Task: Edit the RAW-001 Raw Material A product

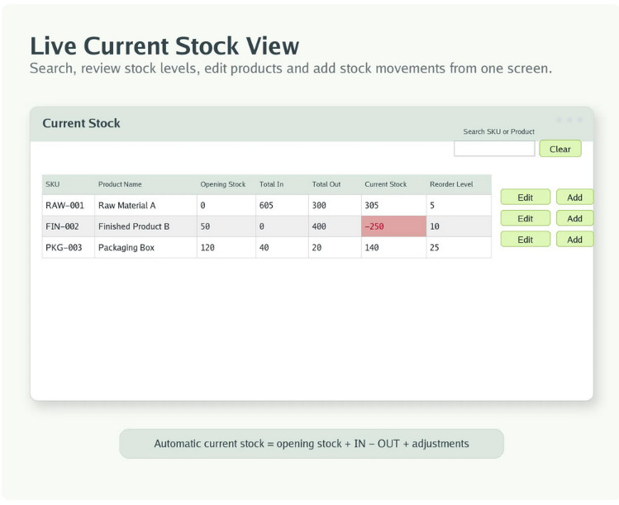Action: click(525, 197)
